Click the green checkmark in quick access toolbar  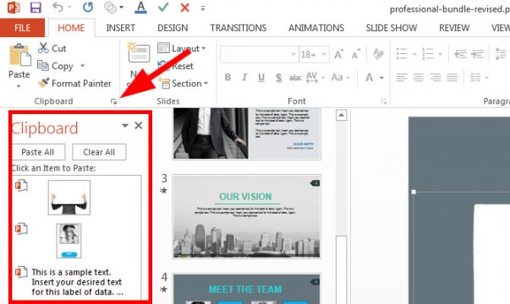pos(163,7)
